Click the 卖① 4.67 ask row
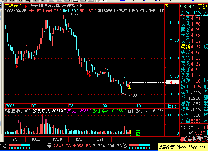The image size is (208, 151). click(x=190, y=41)
